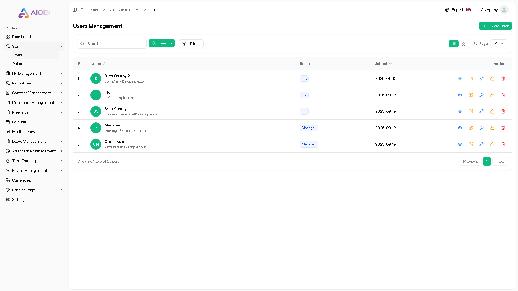This screenshot has width=518, height=291.
Task: Switch to grid view layout
Action: pyautogui.click(x=464, y=43)
